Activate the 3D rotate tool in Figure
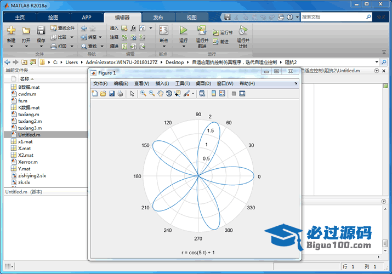The image size is (392, 274). point(169,94)
